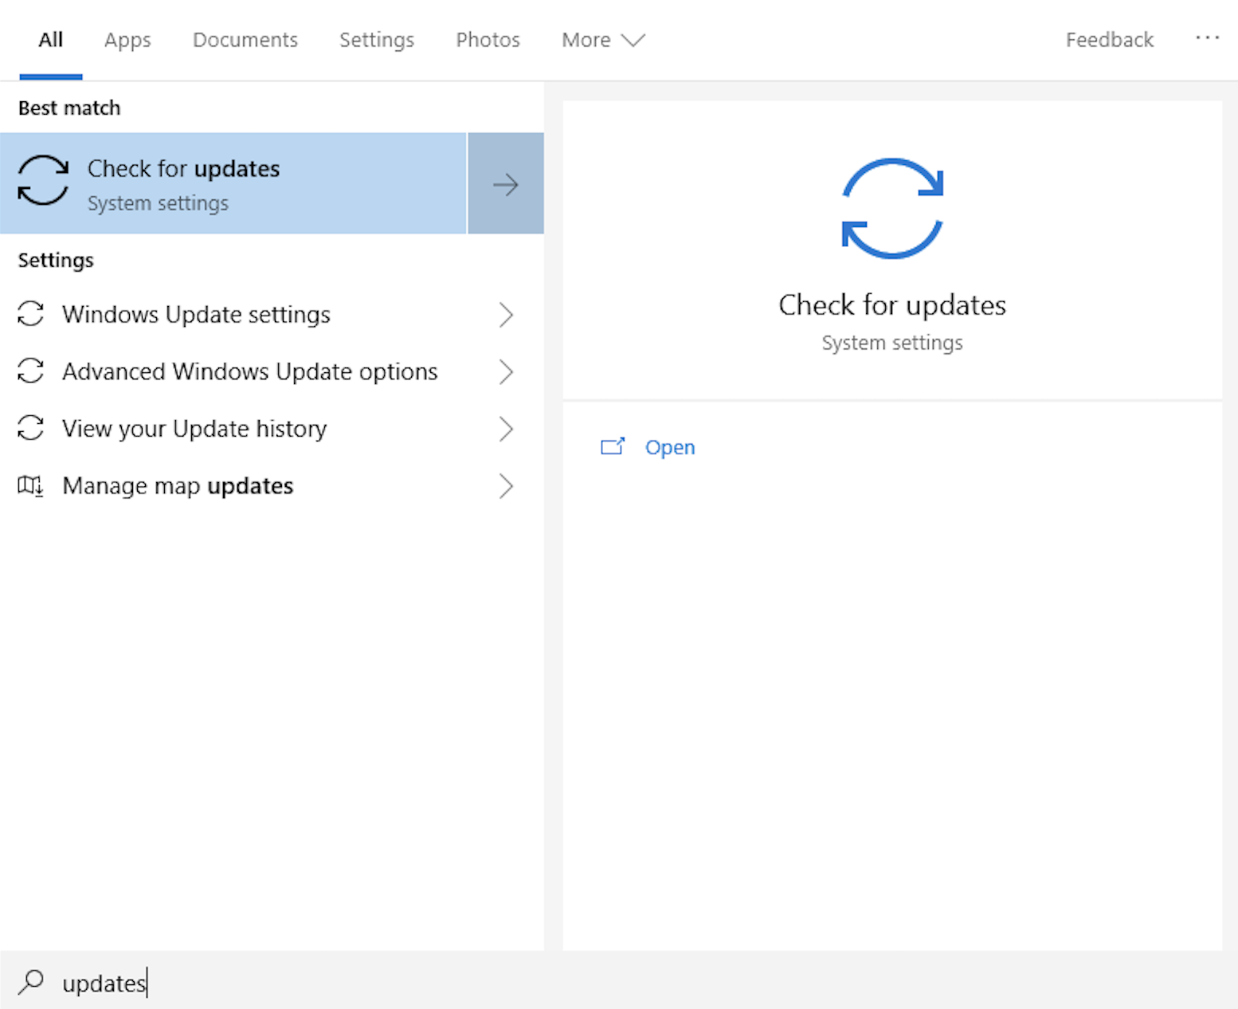Expand the Advanced Windows Update options chevron
This screenshot has height=1009, width=1238.
[506, 371]
